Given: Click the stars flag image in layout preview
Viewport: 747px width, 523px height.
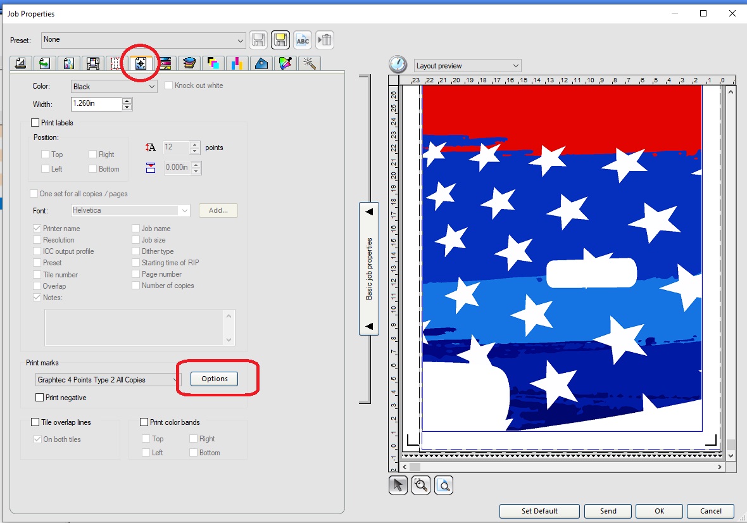Looking at the screenshot, I should coord(562,258).
